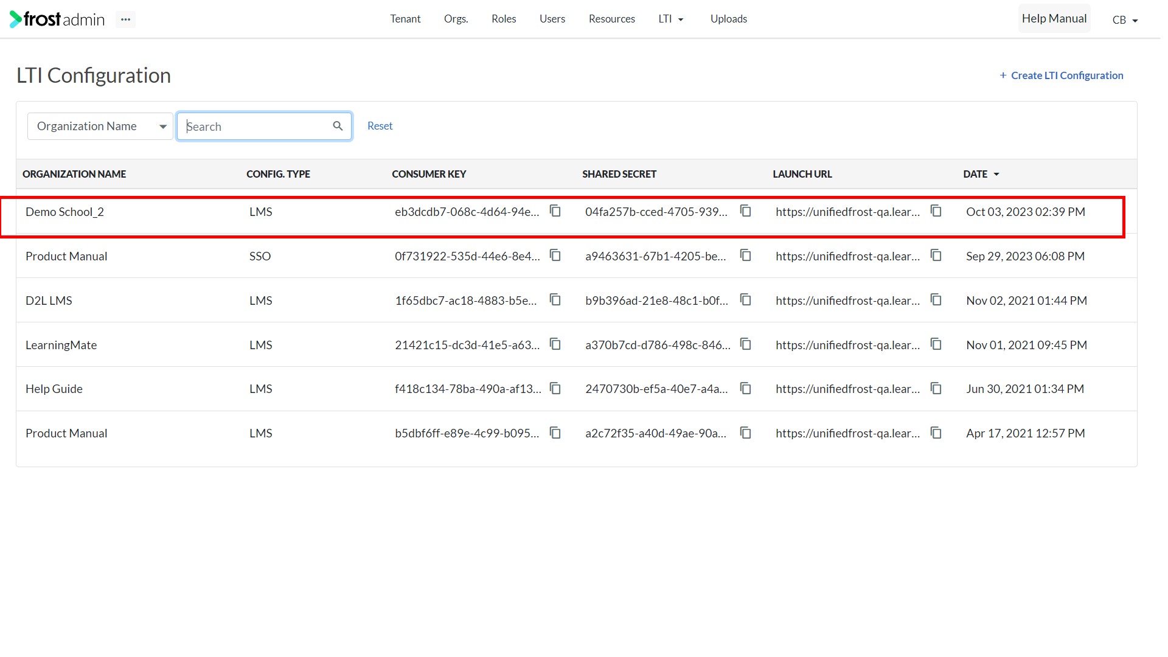
Task: Copy launch URL for Demo School_2
Action: pos(936,211)
